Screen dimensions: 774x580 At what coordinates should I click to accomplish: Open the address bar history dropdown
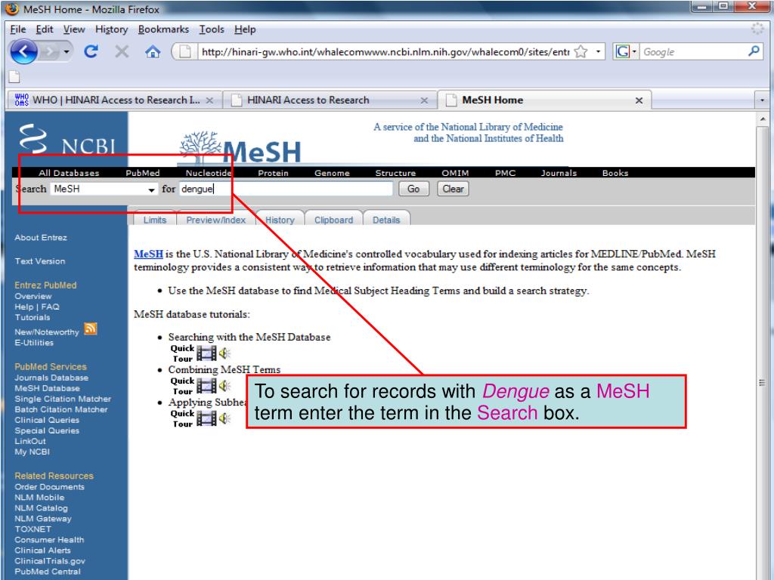pos(599,51)
